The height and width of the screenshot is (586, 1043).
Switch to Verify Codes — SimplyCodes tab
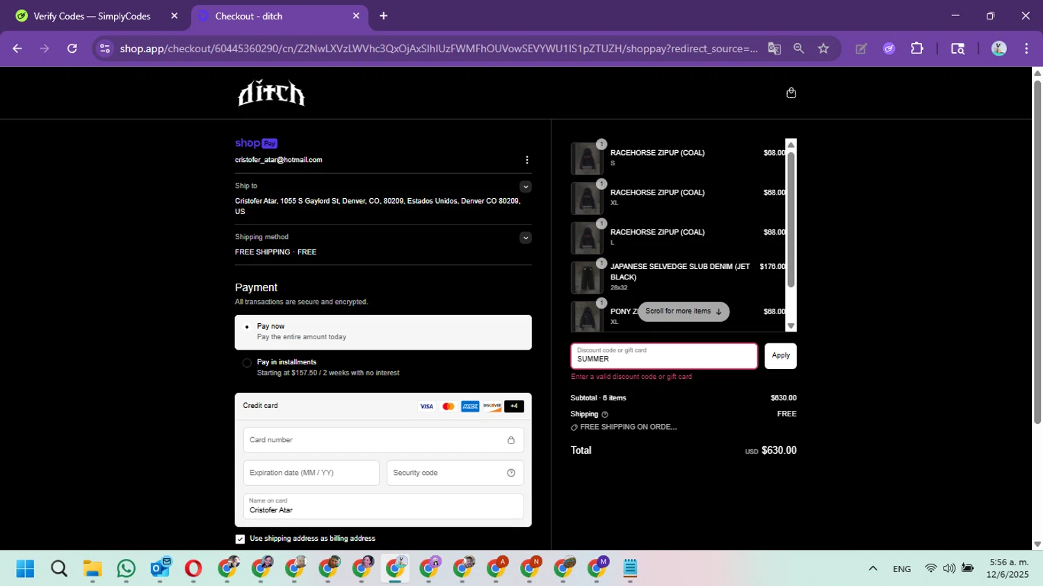click(x=92, y=16)
